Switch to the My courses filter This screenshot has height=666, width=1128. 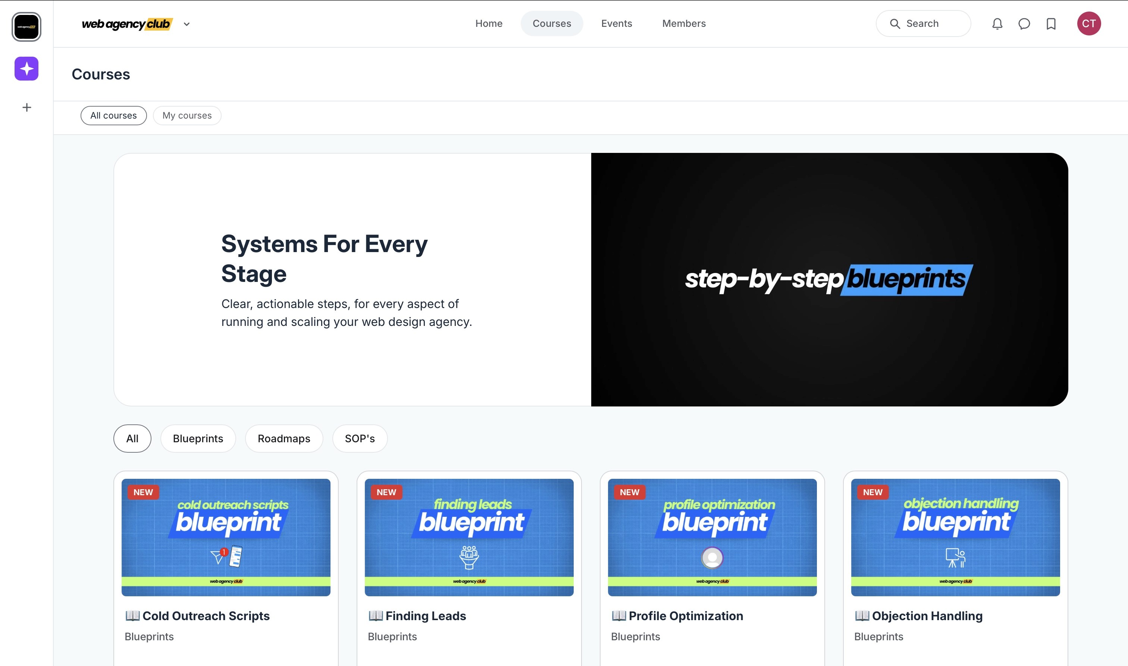coord(187,115)
